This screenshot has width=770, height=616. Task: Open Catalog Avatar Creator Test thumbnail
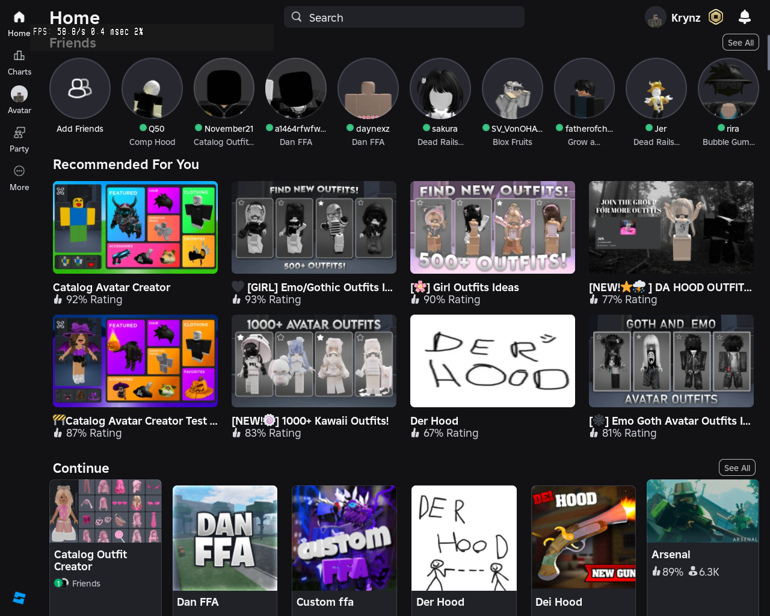(x=135, y=361)
